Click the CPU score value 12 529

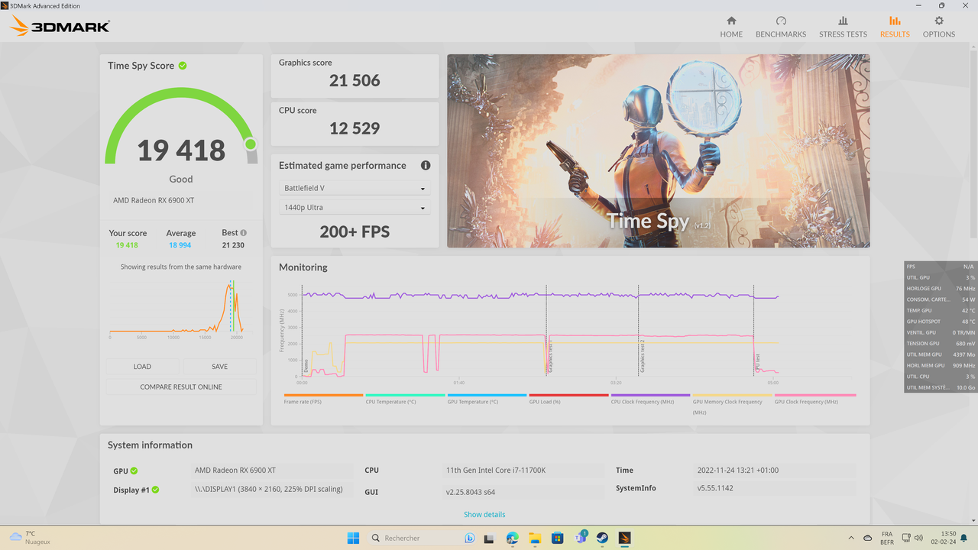tap(355, 128)
